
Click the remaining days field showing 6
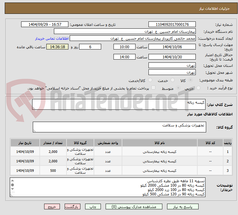pyautogui.click(x=90, y=47)
